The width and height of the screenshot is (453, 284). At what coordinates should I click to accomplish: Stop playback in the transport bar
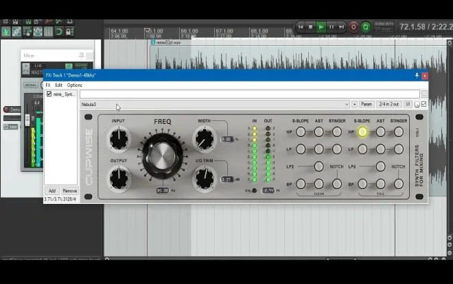310,27
